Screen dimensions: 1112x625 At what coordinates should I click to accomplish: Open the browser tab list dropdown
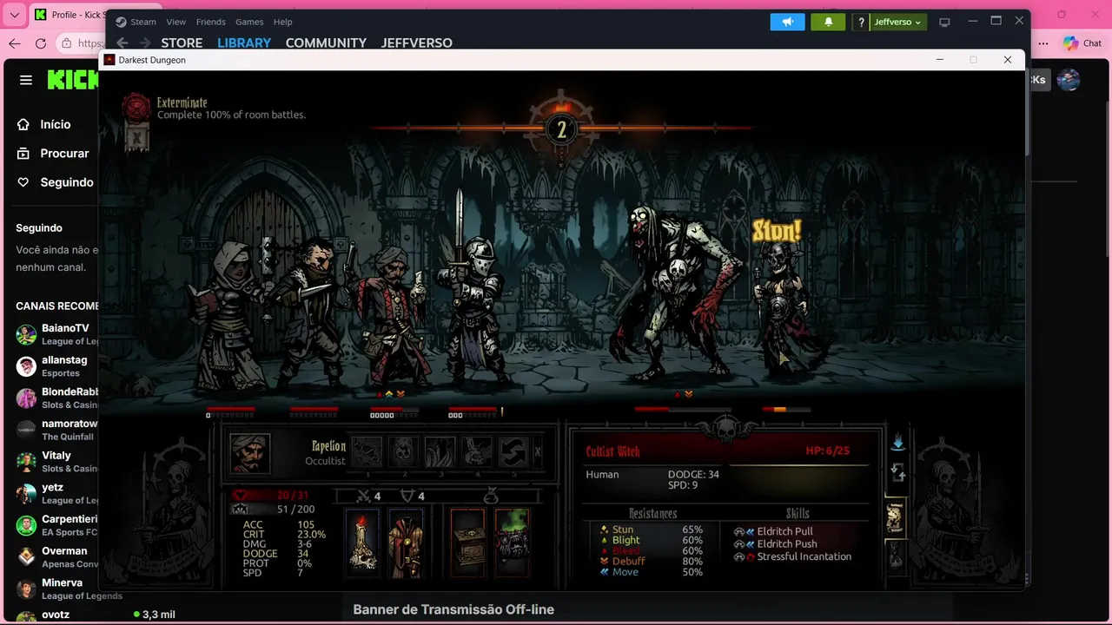(x=14, y=15)
